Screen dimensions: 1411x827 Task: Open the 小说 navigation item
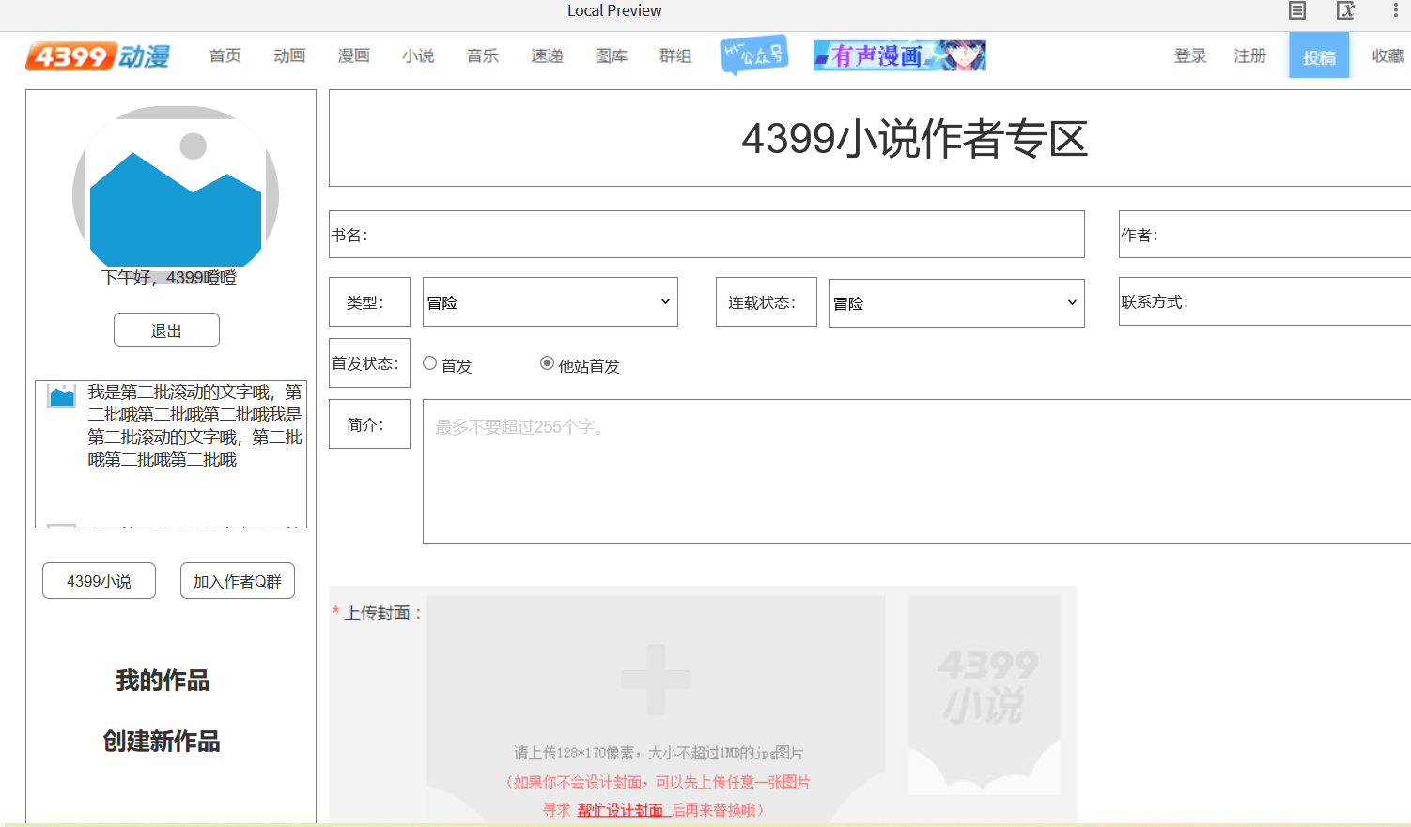[418, 55]
